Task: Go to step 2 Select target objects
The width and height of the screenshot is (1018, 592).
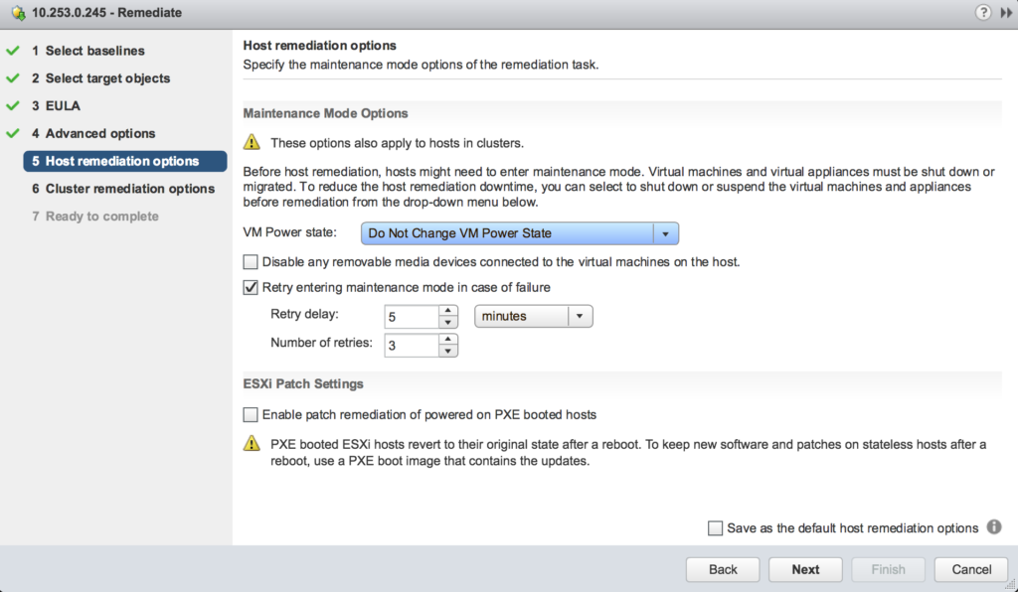Action: click(x=100, y=78)
